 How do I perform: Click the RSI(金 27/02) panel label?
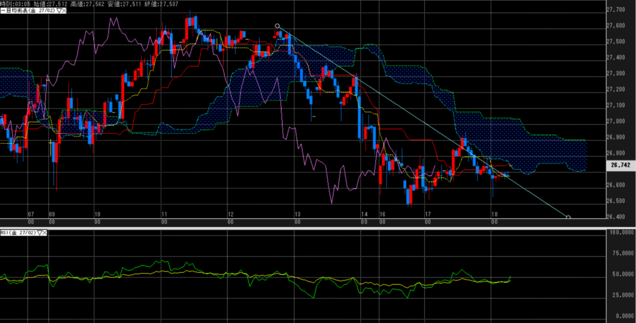19,233
